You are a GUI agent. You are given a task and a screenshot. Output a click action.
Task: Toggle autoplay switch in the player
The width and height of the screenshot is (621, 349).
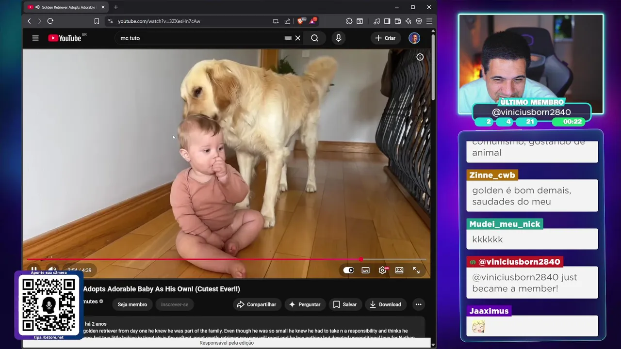point(349,270)
